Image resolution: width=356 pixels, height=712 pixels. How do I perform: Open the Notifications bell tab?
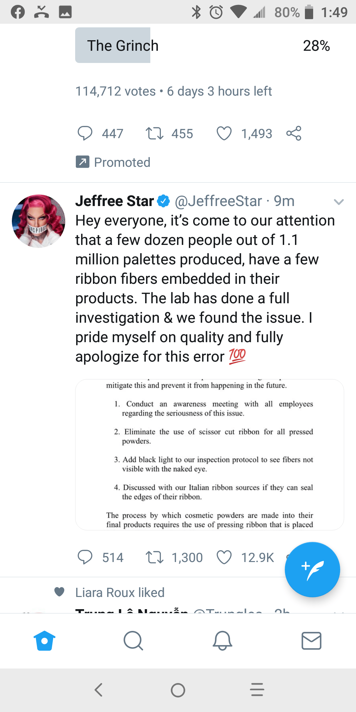click(222, 641)
